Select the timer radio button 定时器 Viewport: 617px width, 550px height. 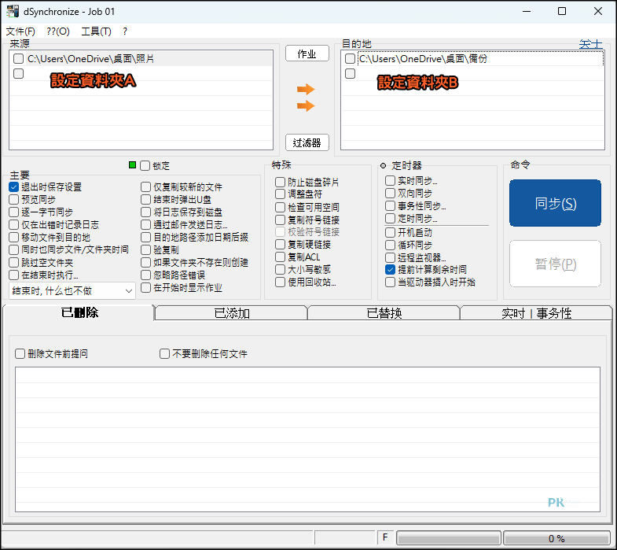coord(383,165)
